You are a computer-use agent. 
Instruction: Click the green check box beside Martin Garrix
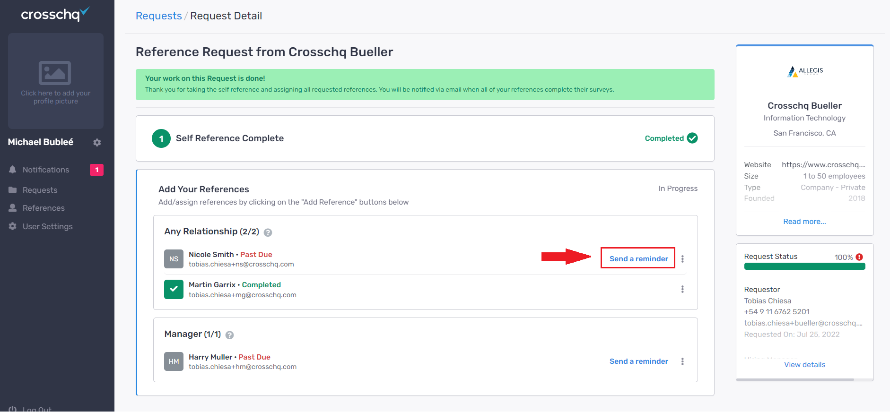[174, 290]
